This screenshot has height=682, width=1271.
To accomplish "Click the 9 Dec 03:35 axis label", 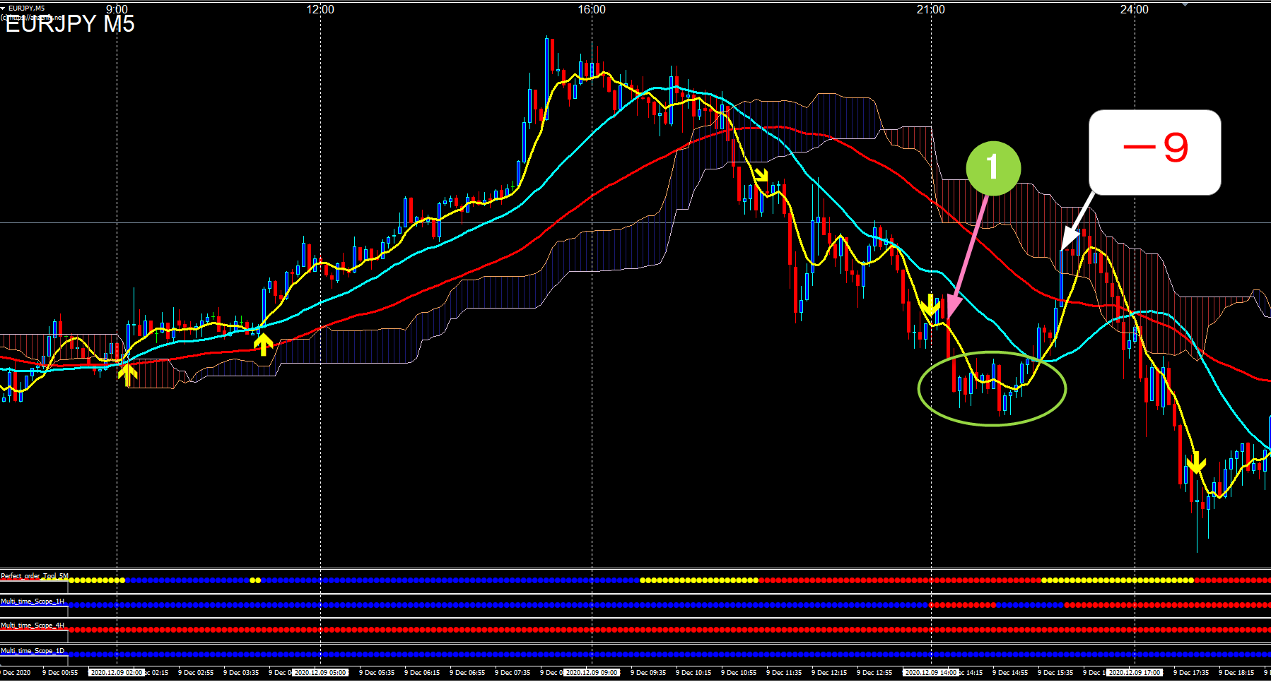I will click(241, 673).
